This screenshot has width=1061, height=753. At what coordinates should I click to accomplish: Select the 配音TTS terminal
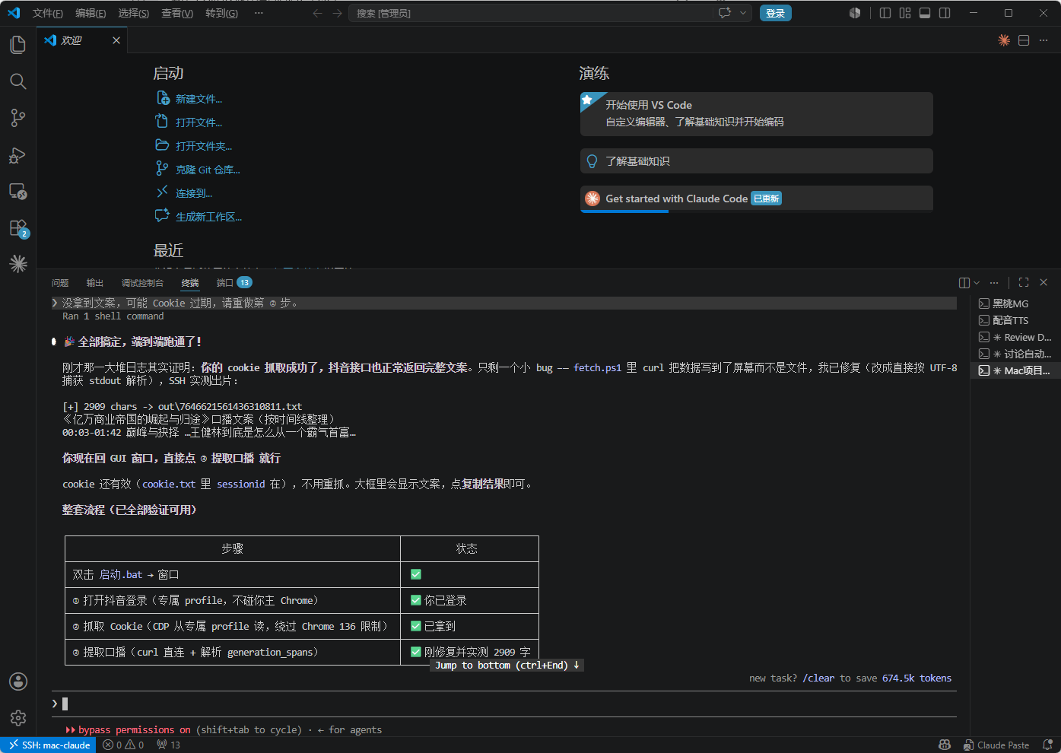(1015, 320)
